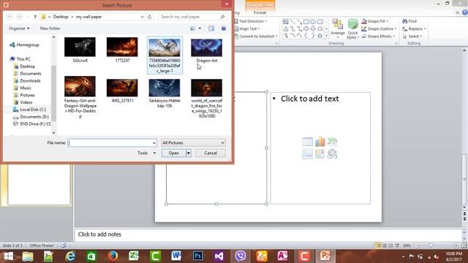This screenshot has height=263, width=468.
Task: Show the preview pane in Insert Picture
Action: tap(211, 28)
